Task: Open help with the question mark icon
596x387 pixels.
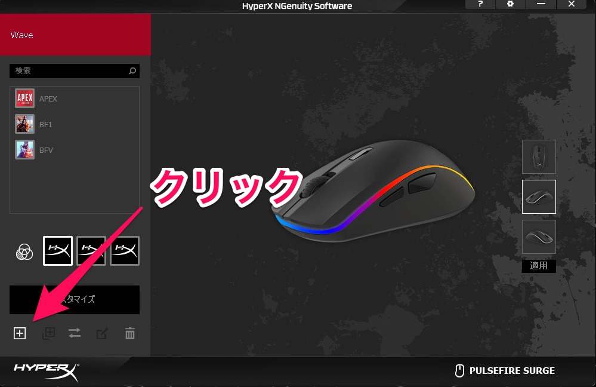Action: pos(480,4)
